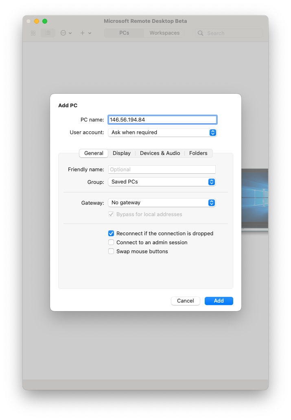Click the Add PC dialog heading
The width and height of the screenshot is (291, 420).
tap(68, 106)
